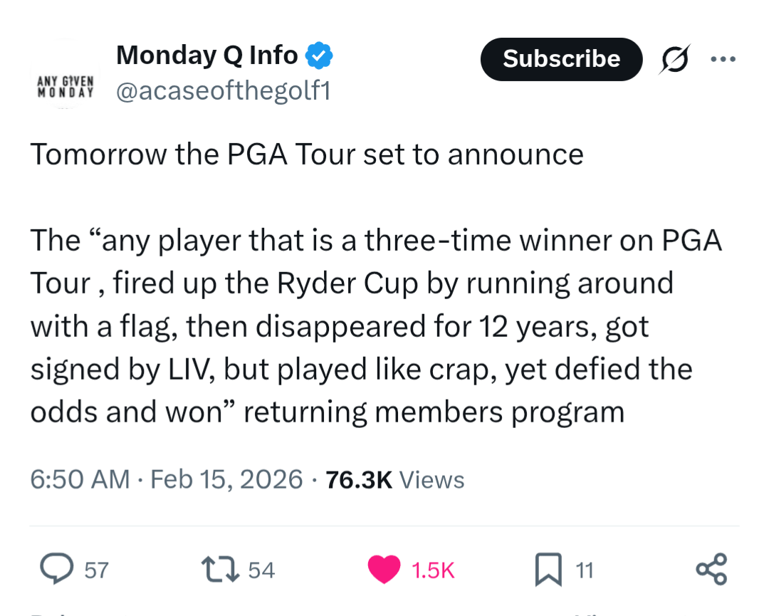Expand the three-dot more options menu
Viewport: 769px width, 616px height.
(723, 59)
